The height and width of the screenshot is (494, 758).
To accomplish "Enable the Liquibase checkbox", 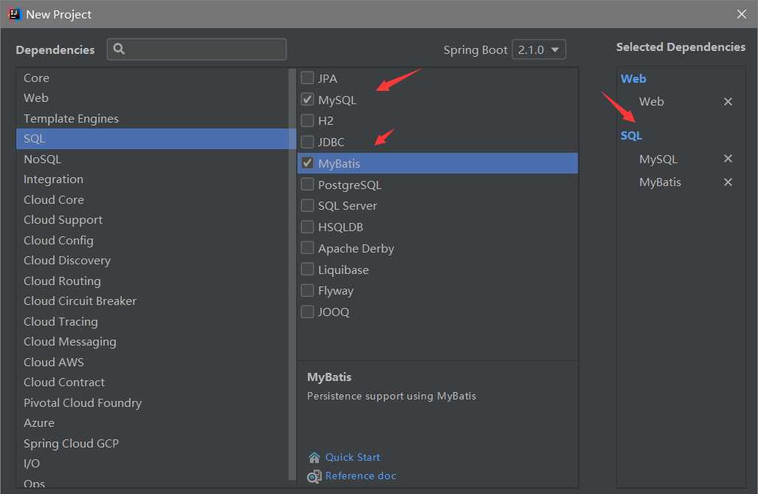I will pos(308,269).
